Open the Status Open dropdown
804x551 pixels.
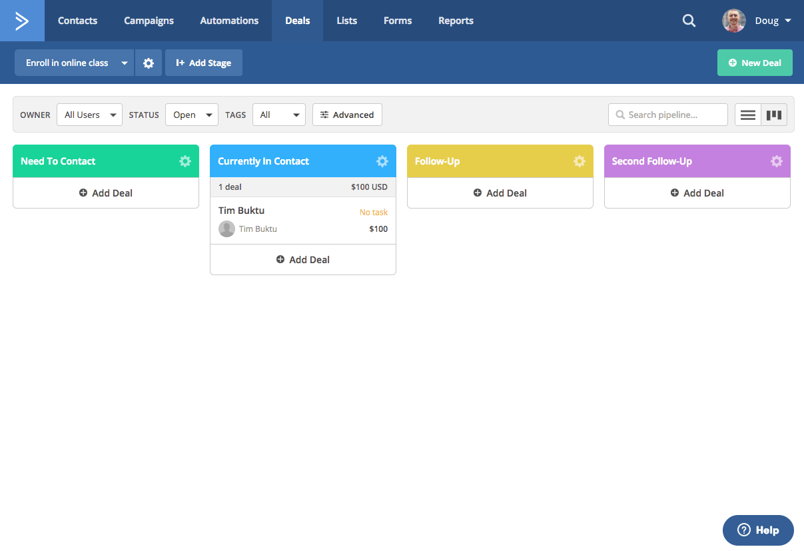192,115
